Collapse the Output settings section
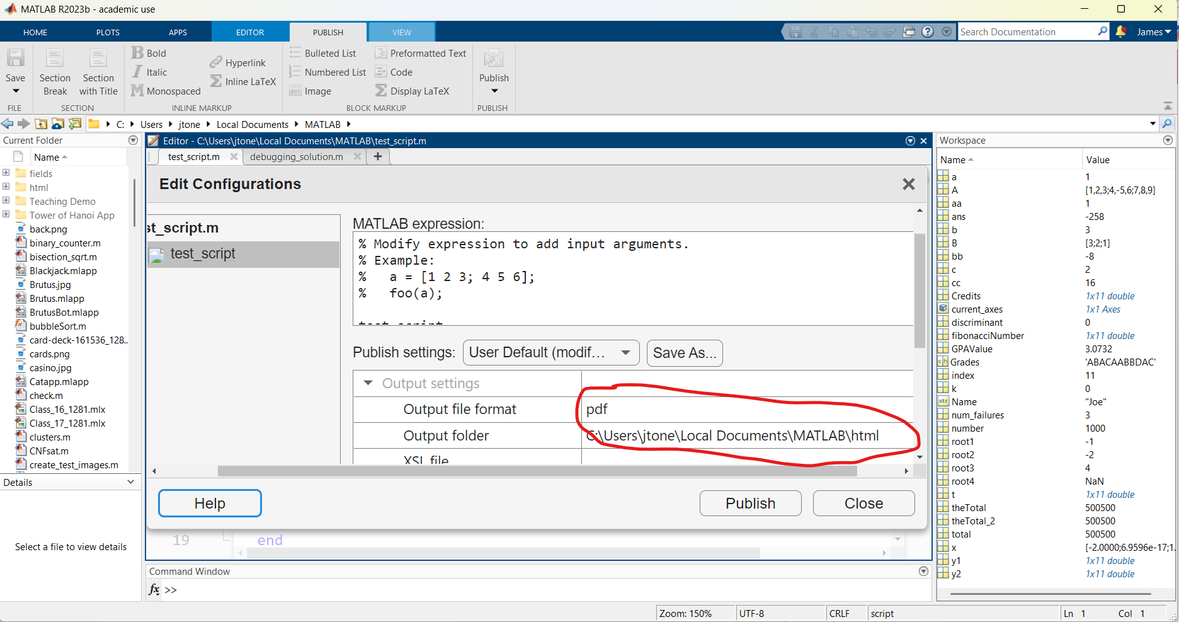The height and width of the screenshot is (622, 1179). 368,383
